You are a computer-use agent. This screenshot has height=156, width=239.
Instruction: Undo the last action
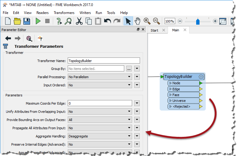pos(108,21)
